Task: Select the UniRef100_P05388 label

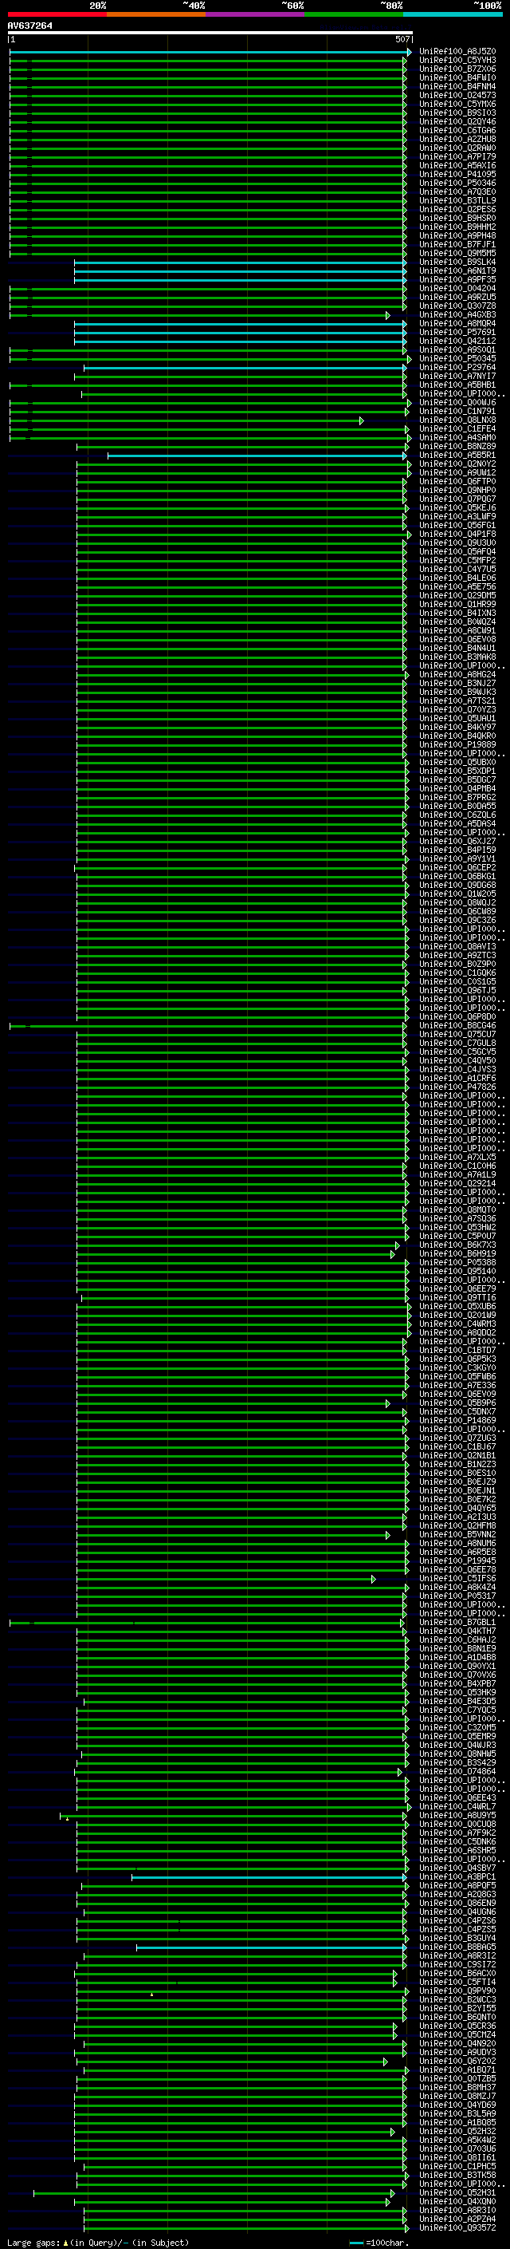Action: (x=457, y=1262)
